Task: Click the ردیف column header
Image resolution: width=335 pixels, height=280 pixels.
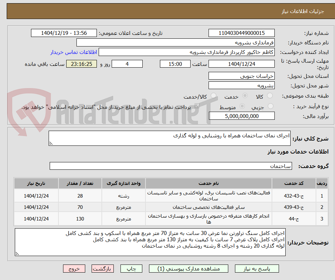Action: 322,183
